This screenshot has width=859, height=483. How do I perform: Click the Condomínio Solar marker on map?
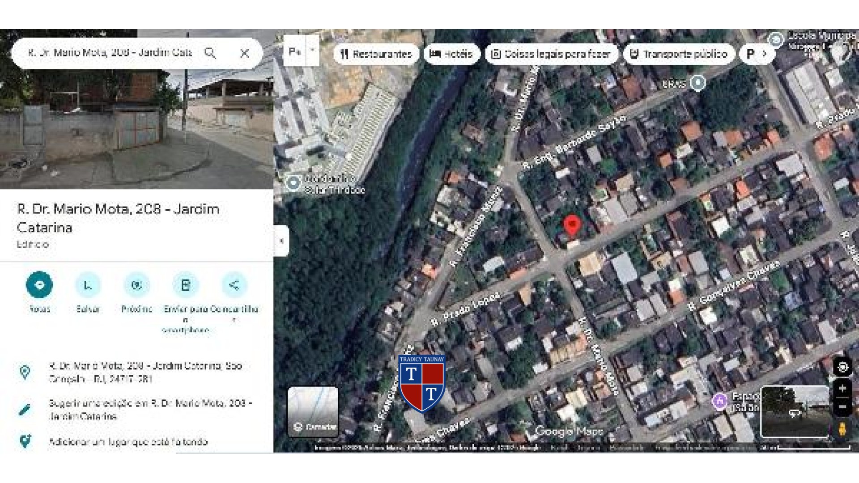pos(293,182)
